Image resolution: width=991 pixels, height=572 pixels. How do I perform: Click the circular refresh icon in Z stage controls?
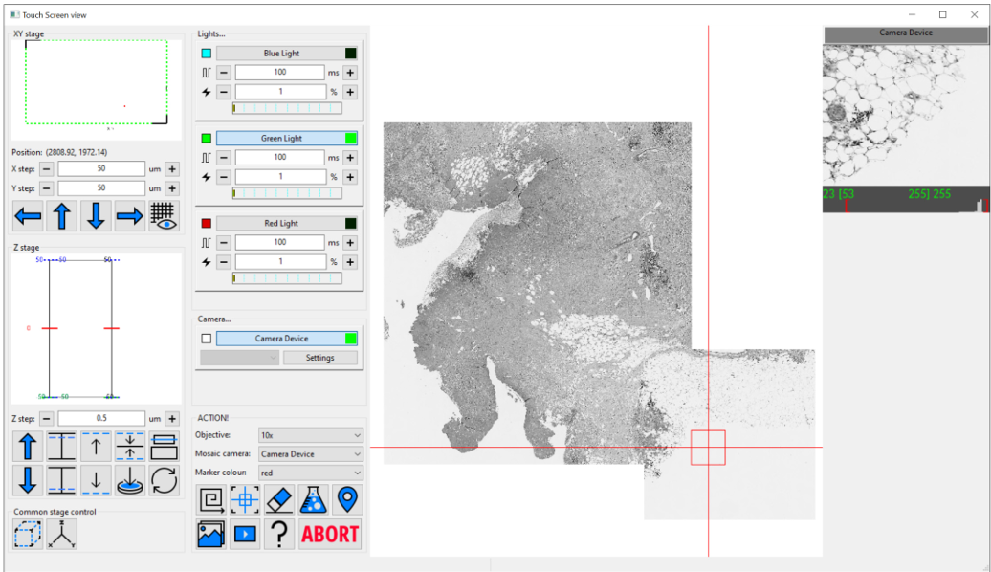click(165, 482)
